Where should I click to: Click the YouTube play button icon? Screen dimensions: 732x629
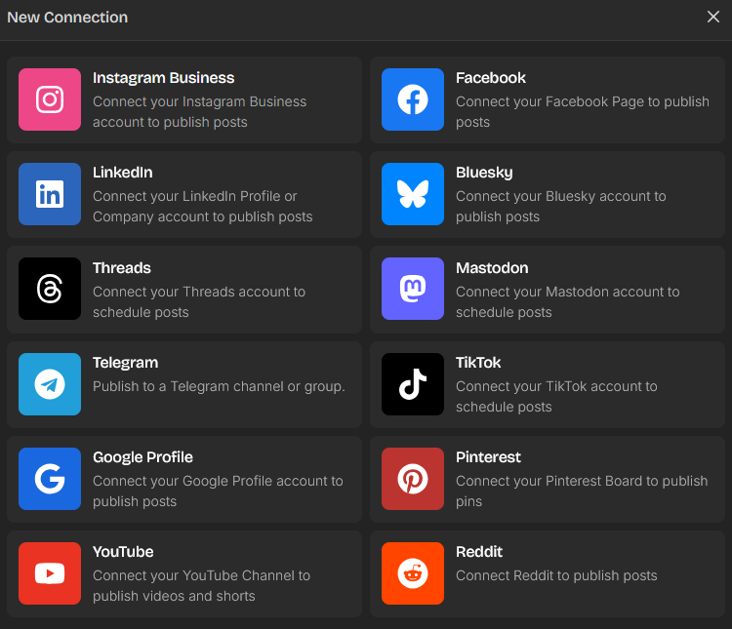[x=50, y=573]
